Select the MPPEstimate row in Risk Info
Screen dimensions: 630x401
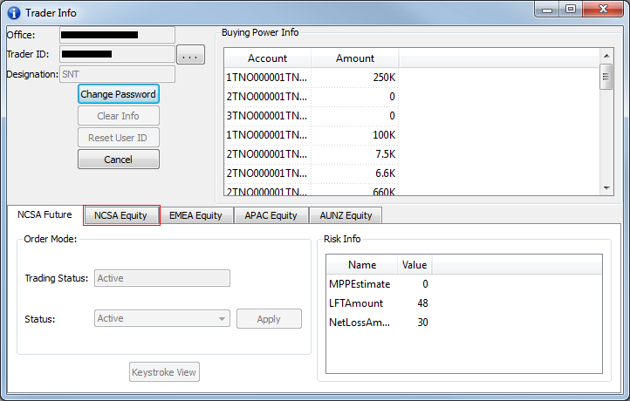pyautogui.click(x=360, y=284)
